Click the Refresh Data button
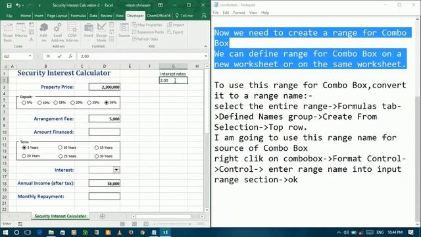This screenshot has height=237, width=421. (x=145, y=39)
